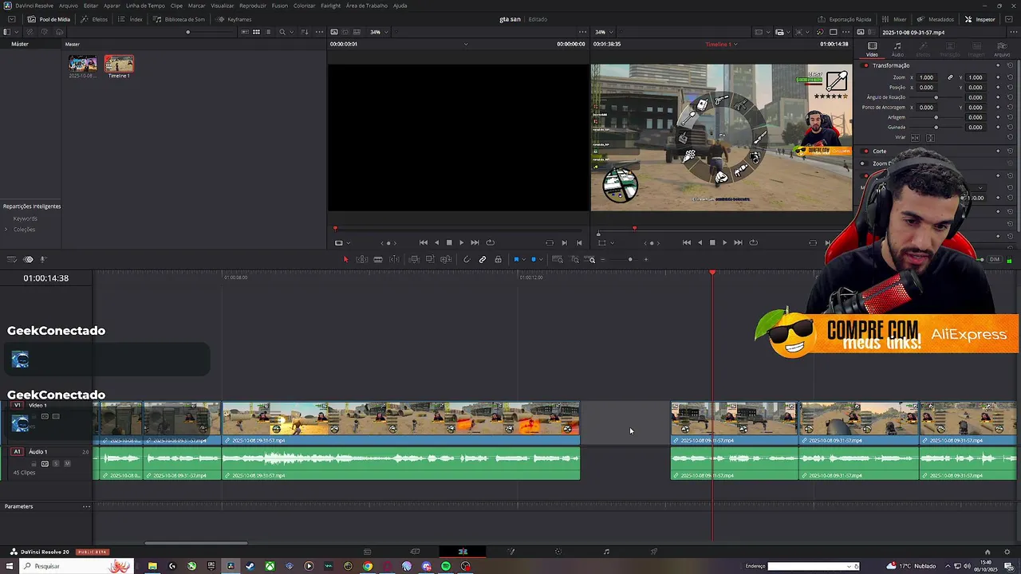The width and height of the screenshot is (1021, 574).
Task: Open the flag color dropdown arrow
Action: click(x=524, y=259)
